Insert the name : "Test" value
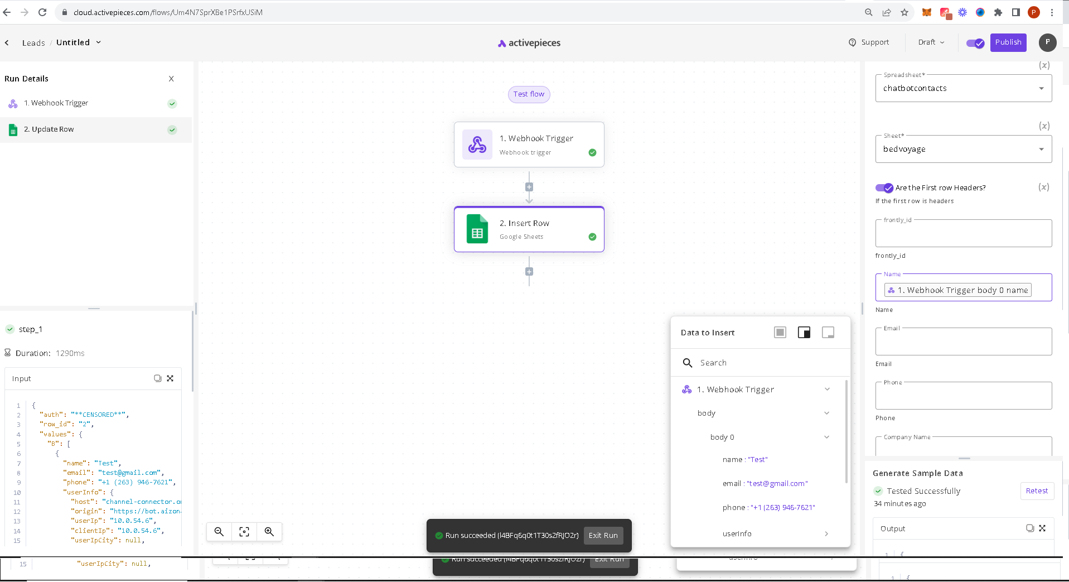The height and width of the screenshot is (582, 1069). tap(745, 460)
